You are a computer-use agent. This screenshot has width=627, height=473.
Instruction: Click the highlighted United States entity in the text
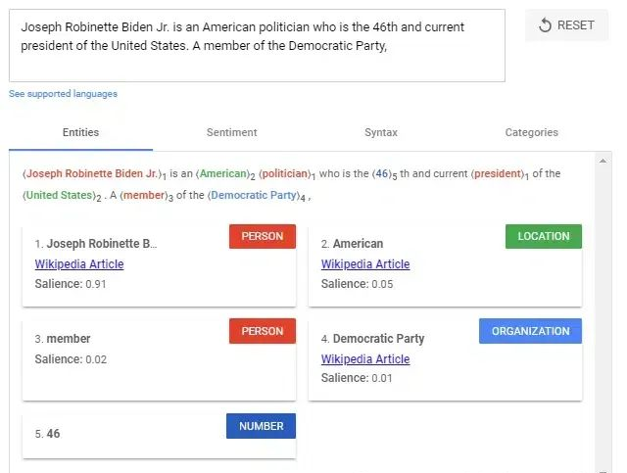(58, 195)
